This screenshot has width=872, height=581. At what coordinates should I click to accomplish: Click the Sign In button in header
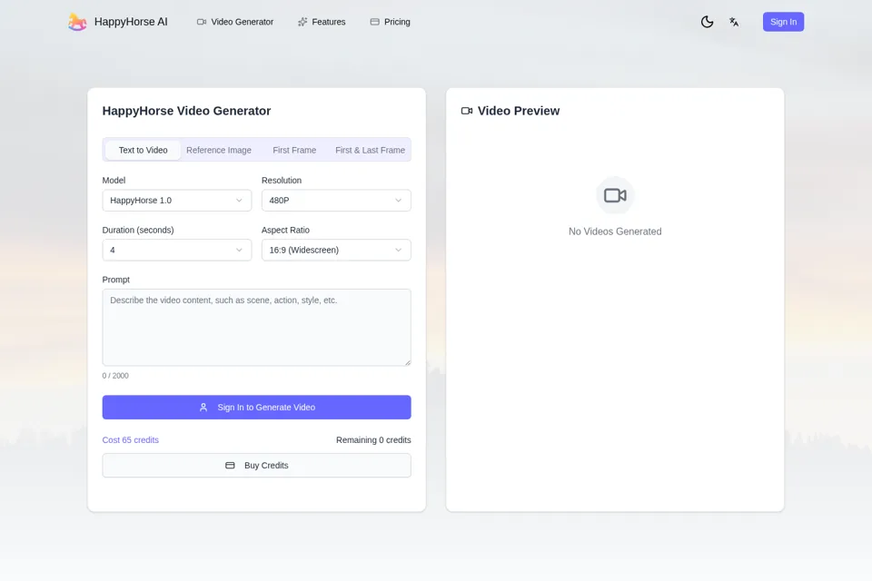click(x=783, y=22)
